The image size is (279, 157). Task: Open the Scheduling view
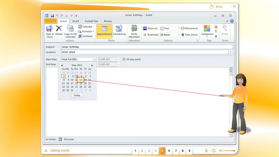[x=119, y=31]
